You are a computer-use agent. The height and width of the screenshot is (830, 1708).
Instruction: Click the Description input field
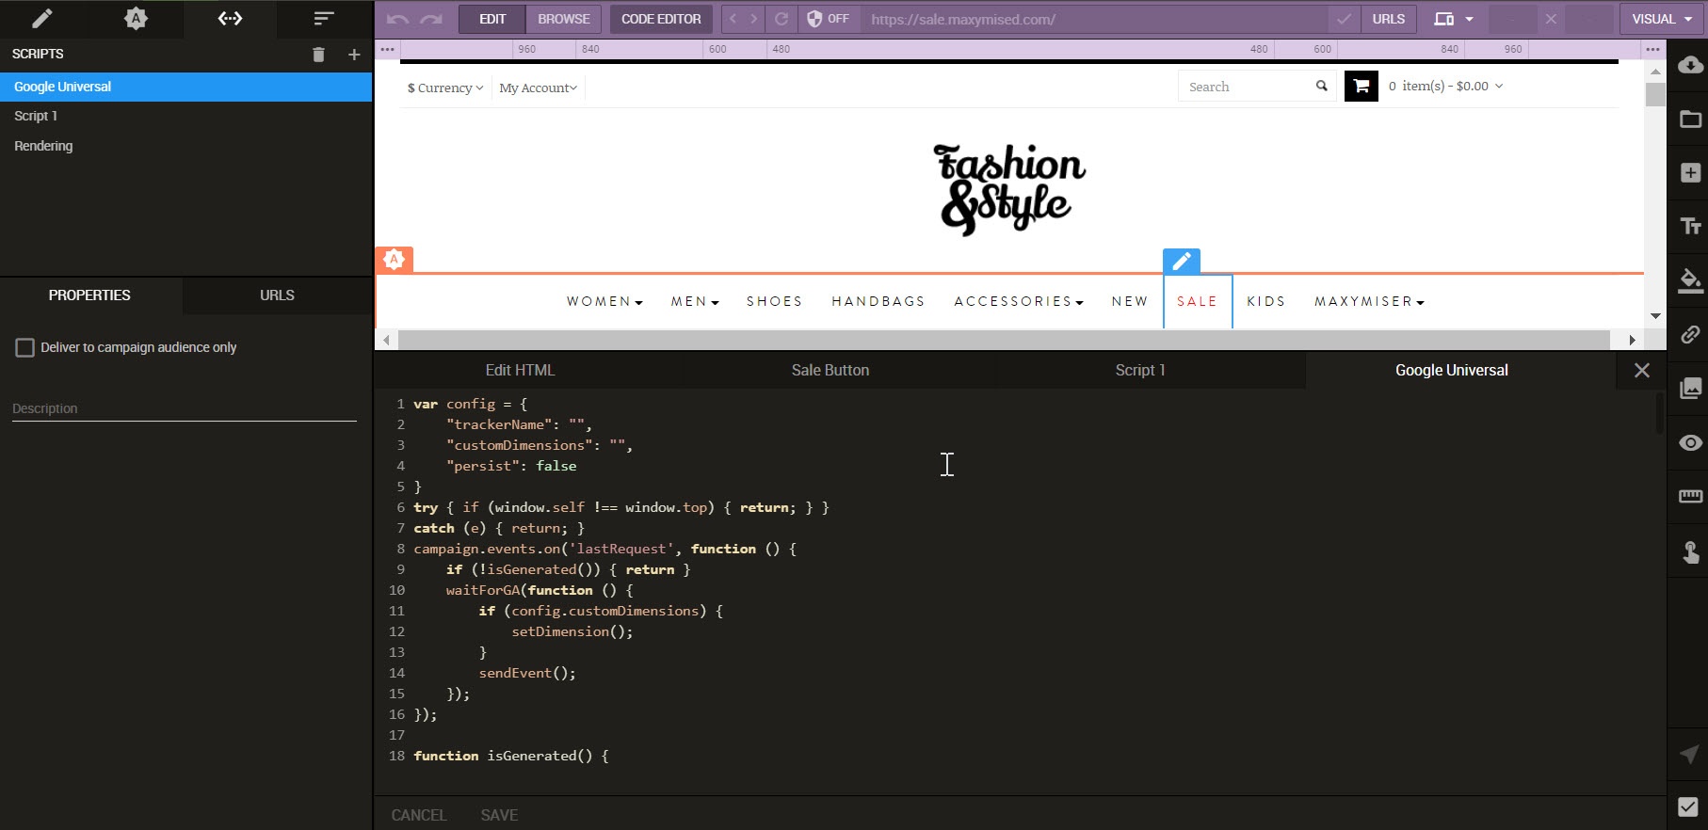(x=185, y=408)
